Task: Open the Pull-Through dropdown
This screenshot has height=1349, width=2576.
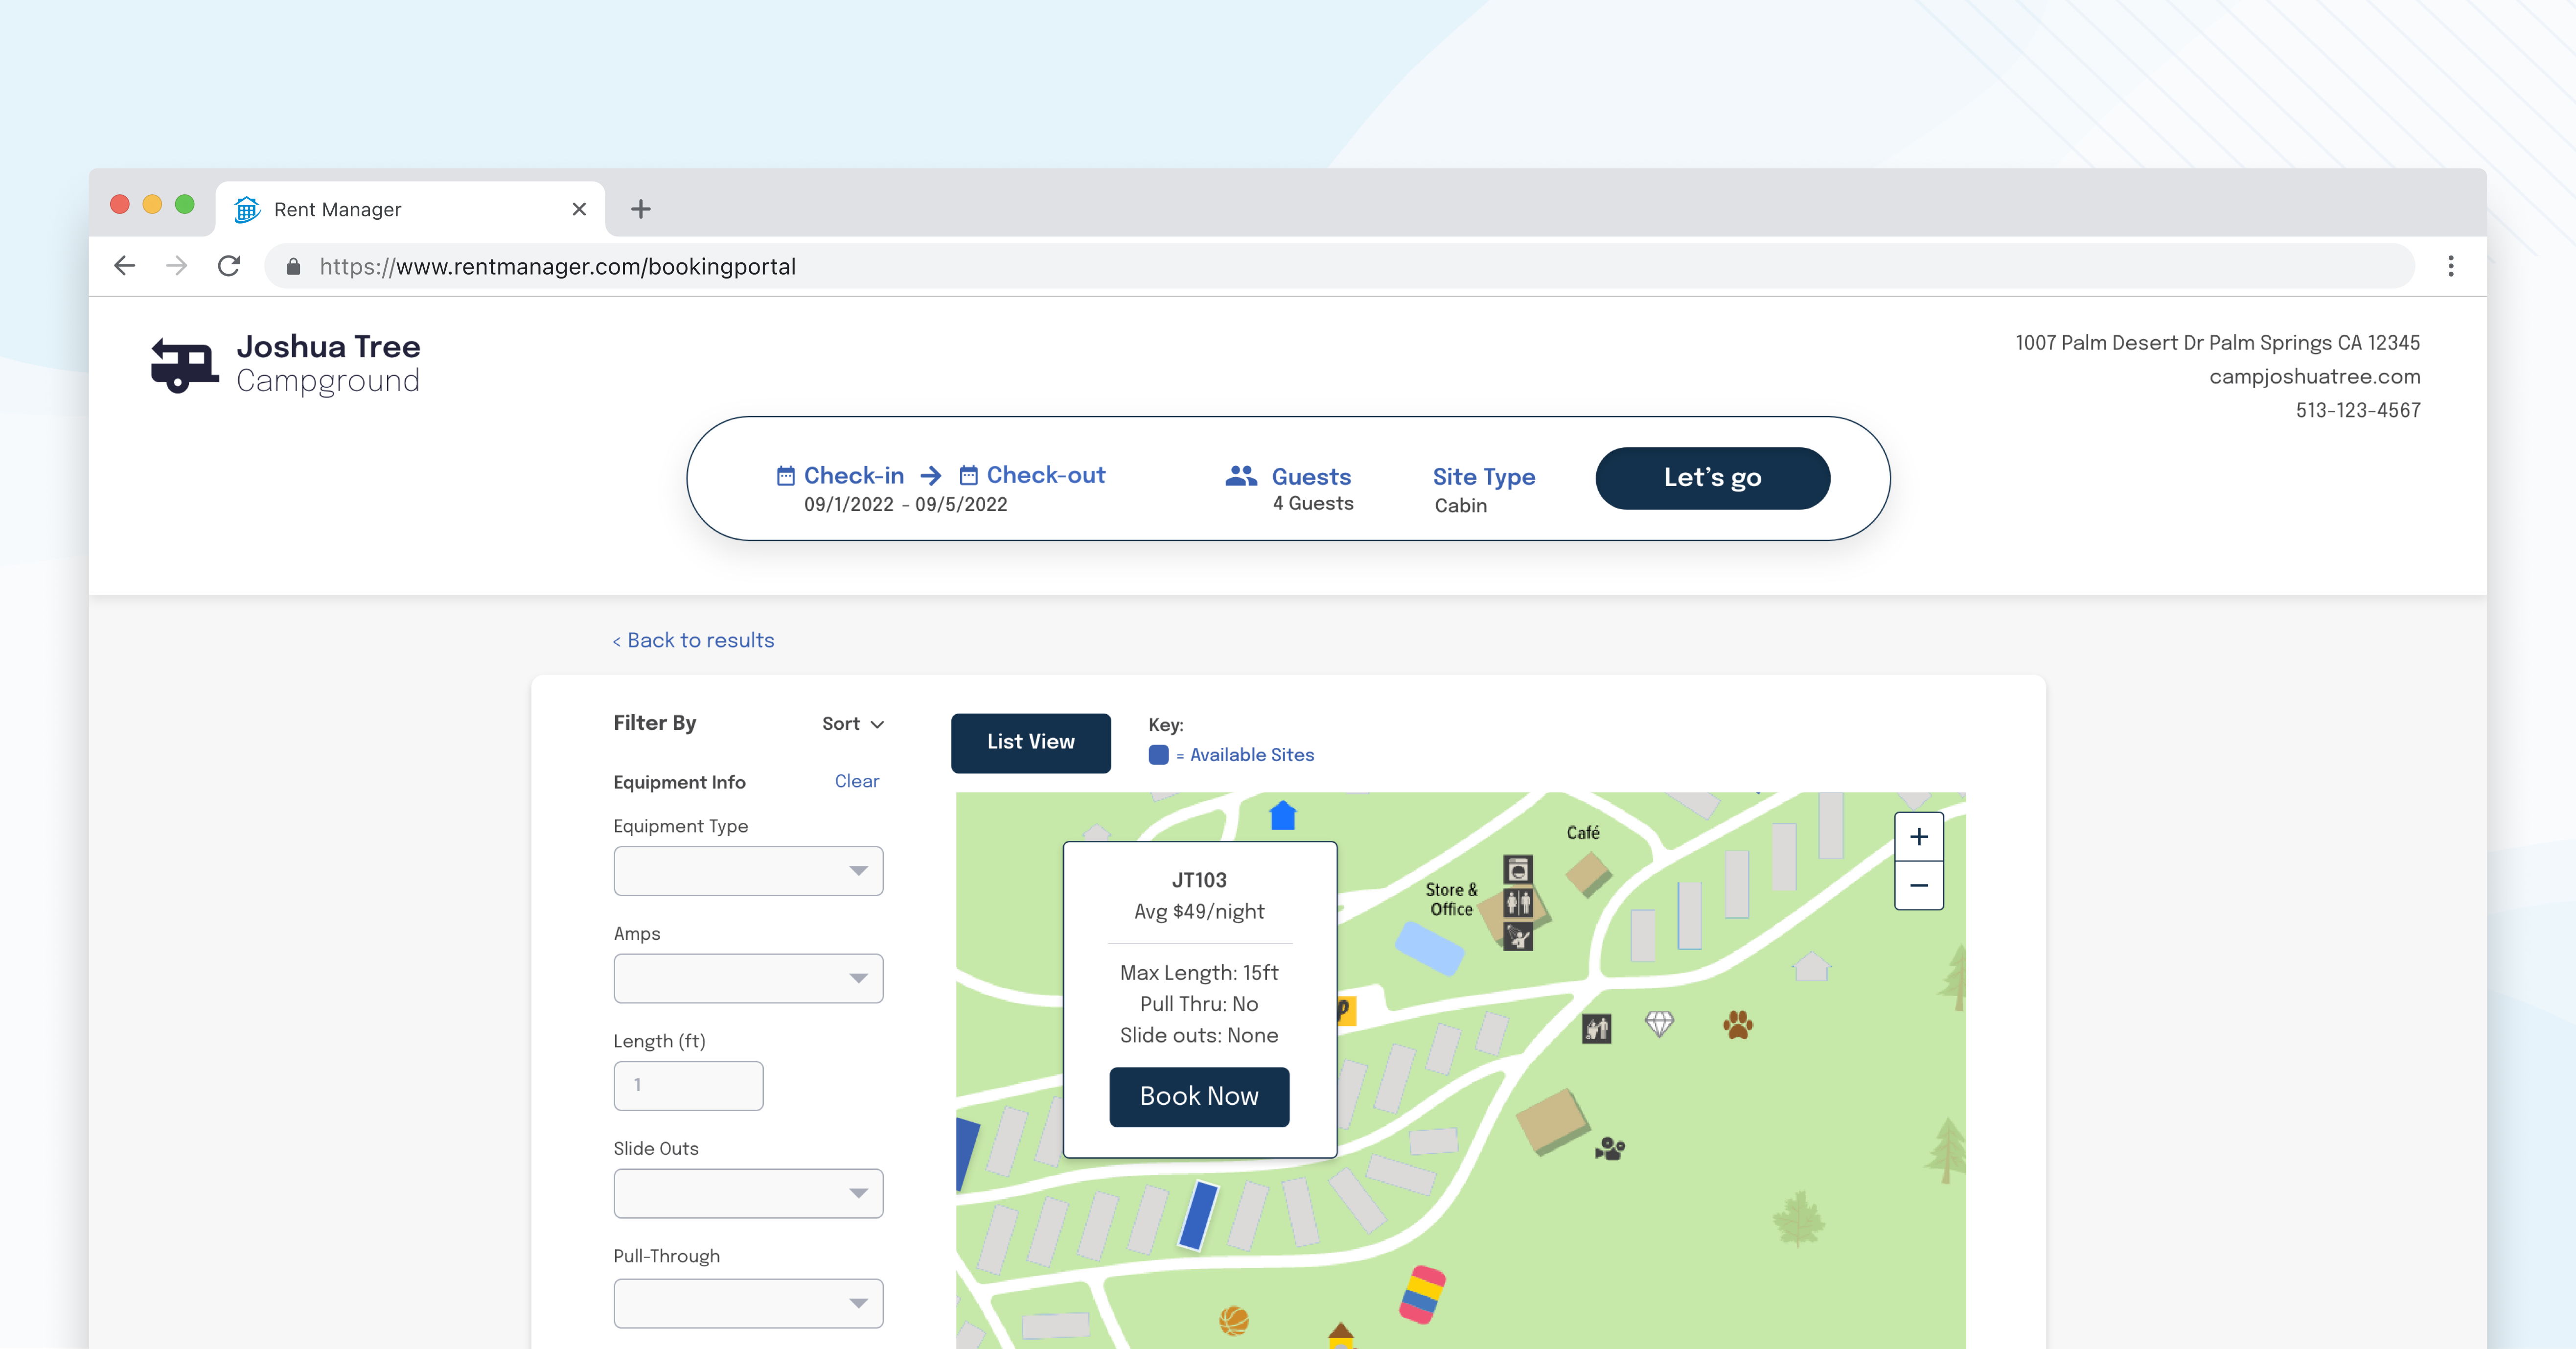Action: 748,1303
